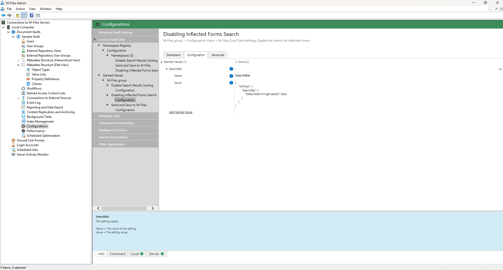The image size is (503, 270).
Task: Click the Add Named Value link
Action: (181, 112)
